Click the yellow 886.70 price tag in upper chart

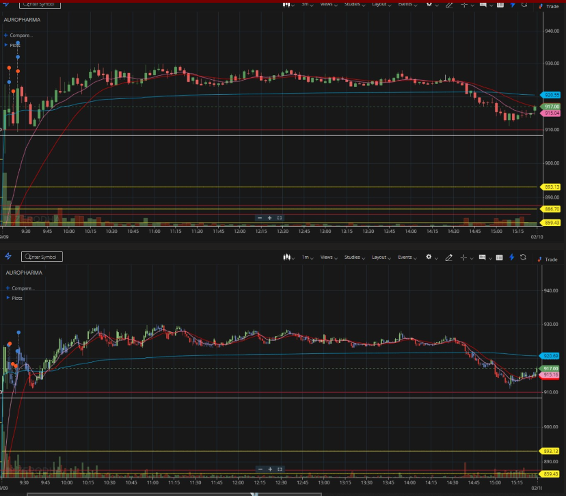(x=550, y=209)
